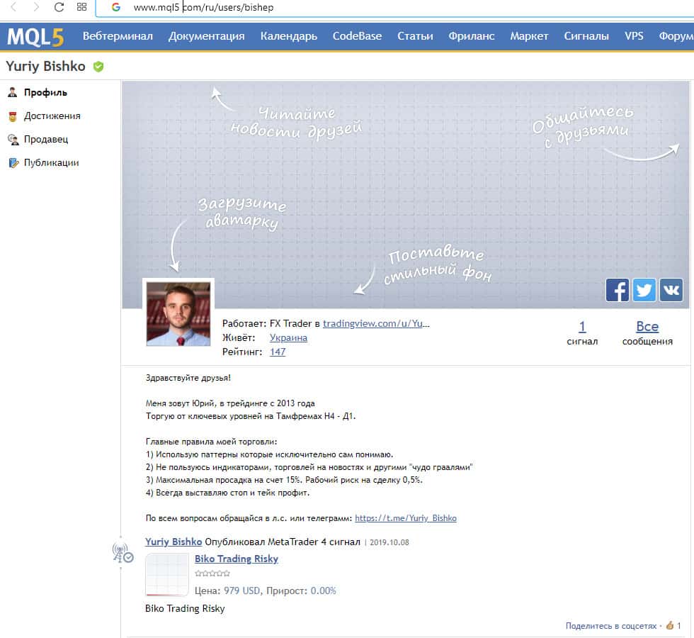Screen dimensions: 694x638
Task: Open the Вебтерминал menu item
Action: click(118, 36)
